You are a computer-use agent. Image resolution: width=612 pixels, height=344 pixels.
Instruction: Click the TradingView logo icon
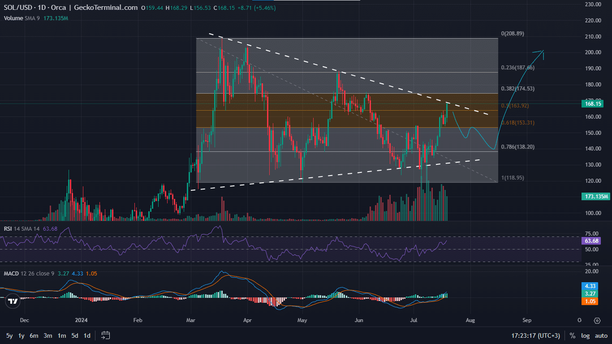[x=13, y=301]
